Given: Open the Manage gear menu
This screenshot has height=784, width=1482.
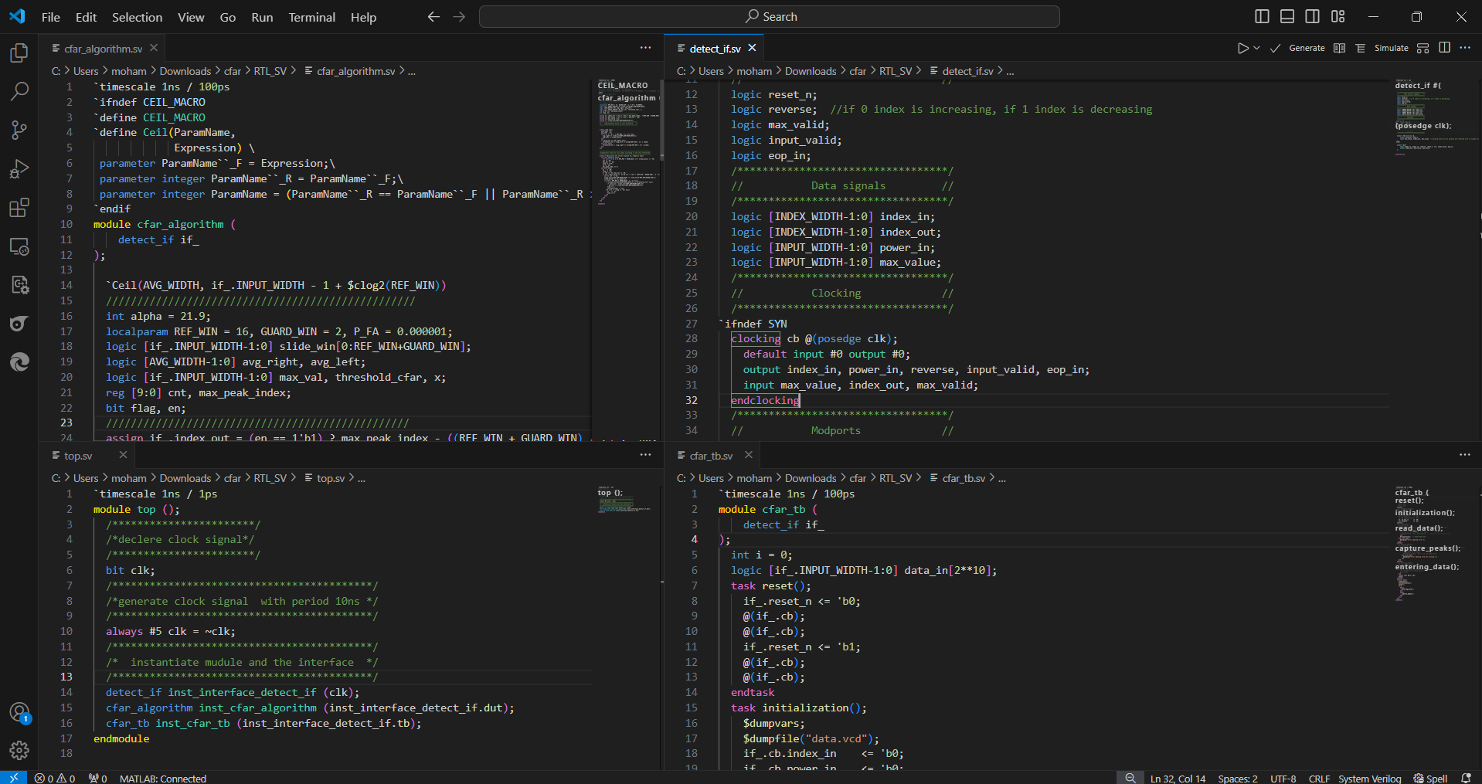Looking at the screenshot, I should coord(19,750).
